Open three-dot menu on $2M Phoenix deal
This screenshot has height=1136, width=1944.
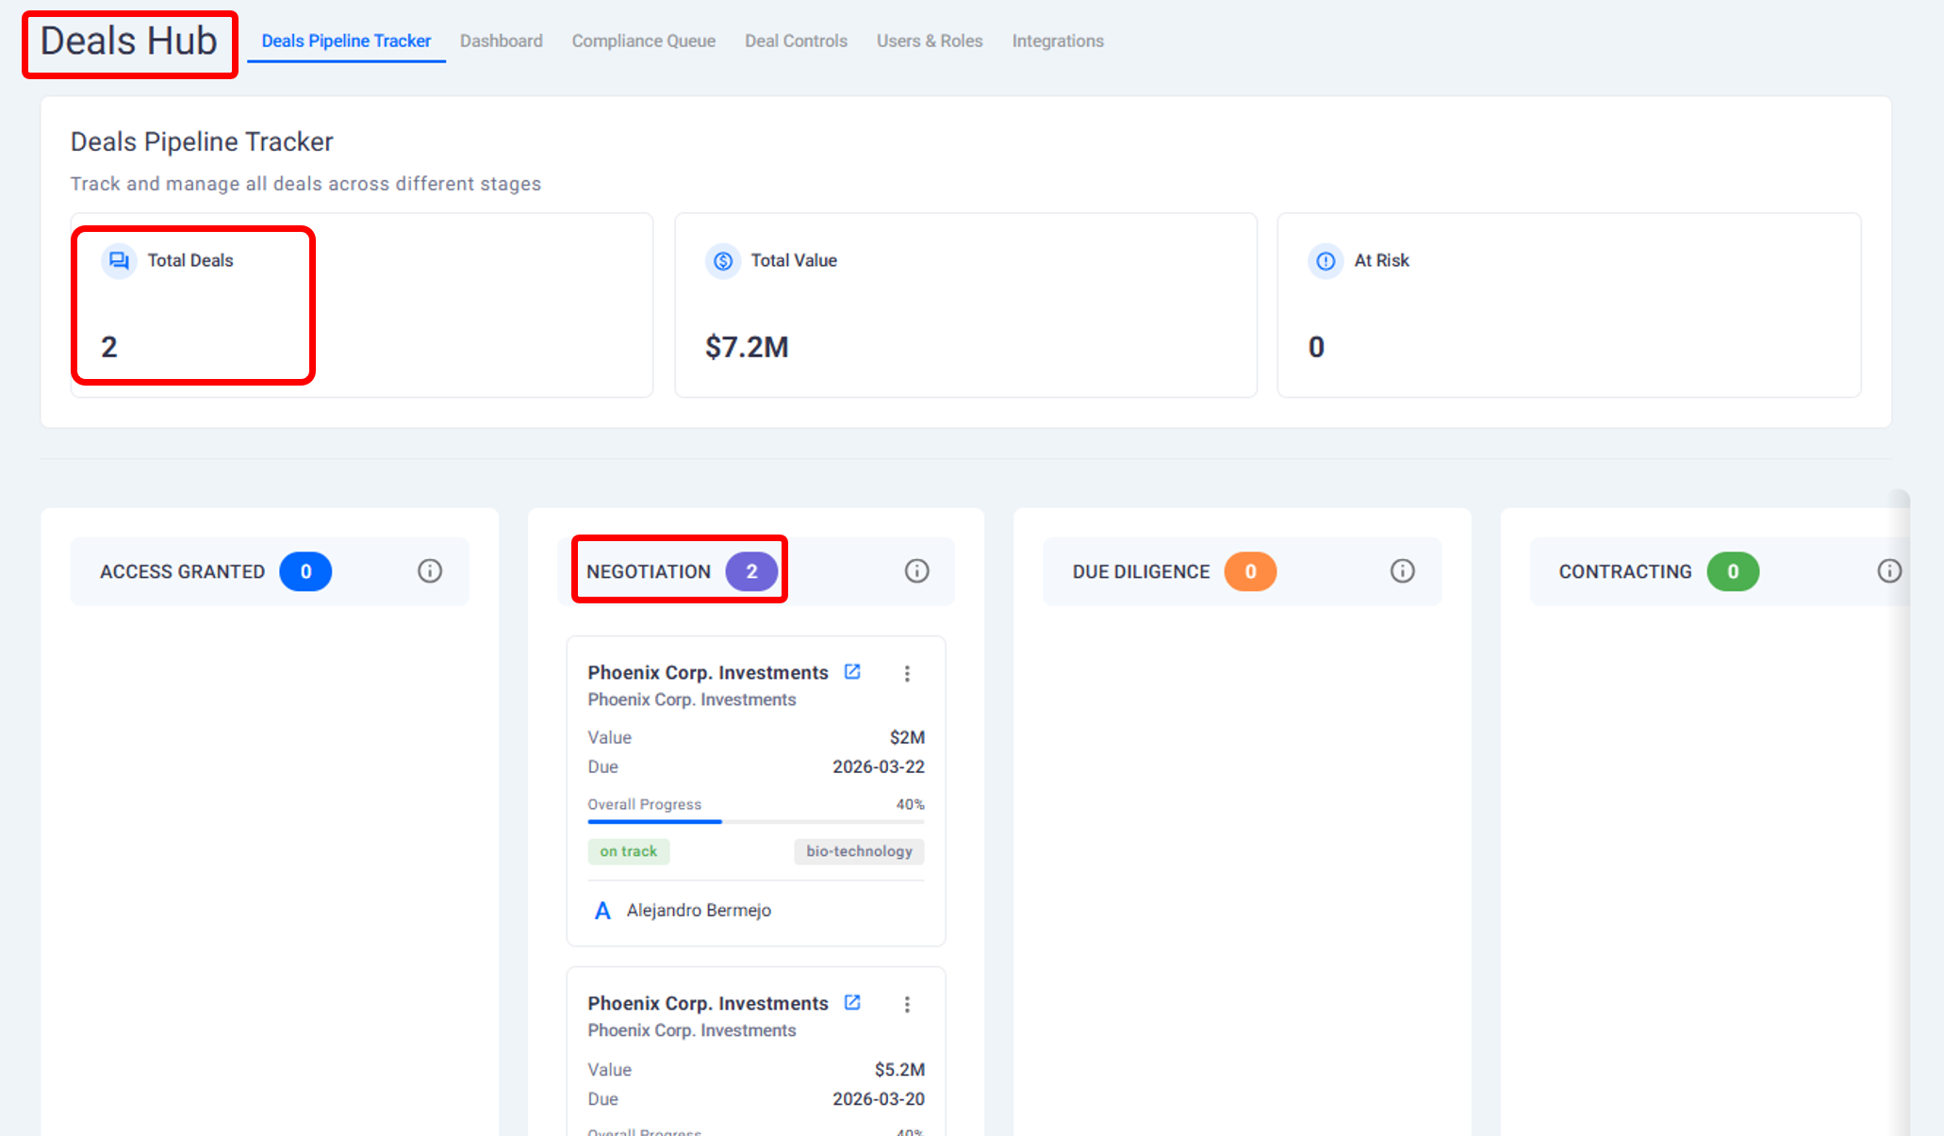click(x=907, y=673)
